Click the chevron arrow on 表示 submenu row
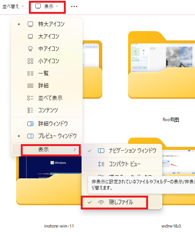Image resolution: width=195 pixels, height=236 pixels. pos(75,150)
